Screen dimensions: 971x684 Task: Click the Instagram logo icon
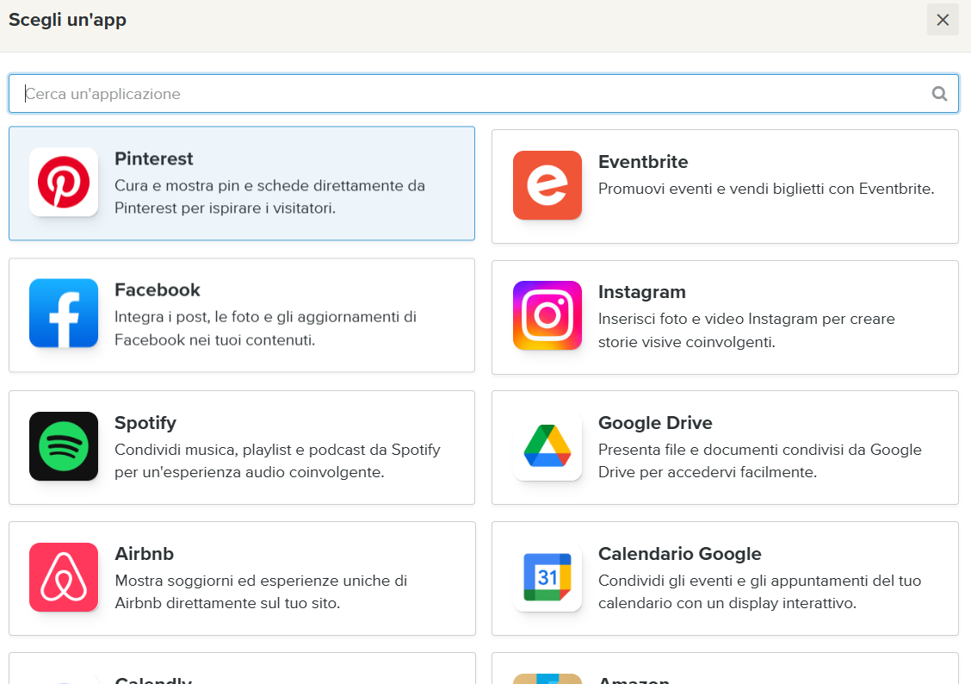pos(547,315)
